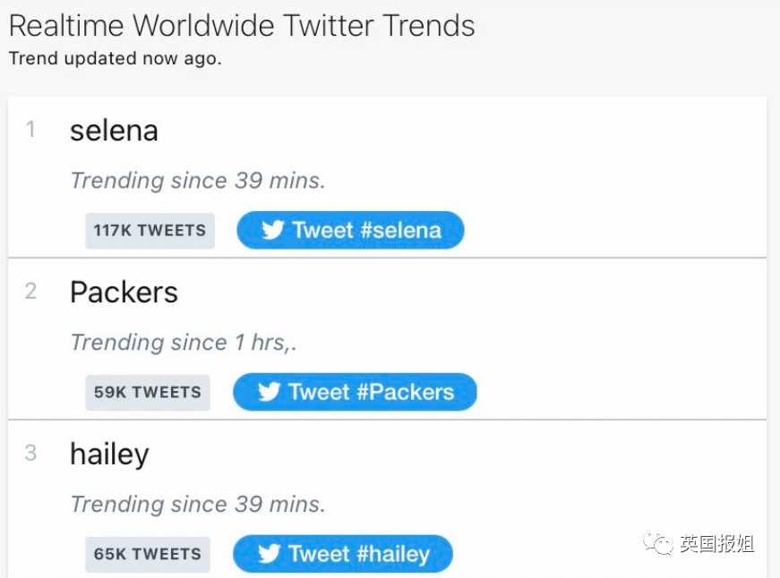This screenshot has height=578, width=780.
Task: Open the Packers trend title
Action: (x=124, y=293)
